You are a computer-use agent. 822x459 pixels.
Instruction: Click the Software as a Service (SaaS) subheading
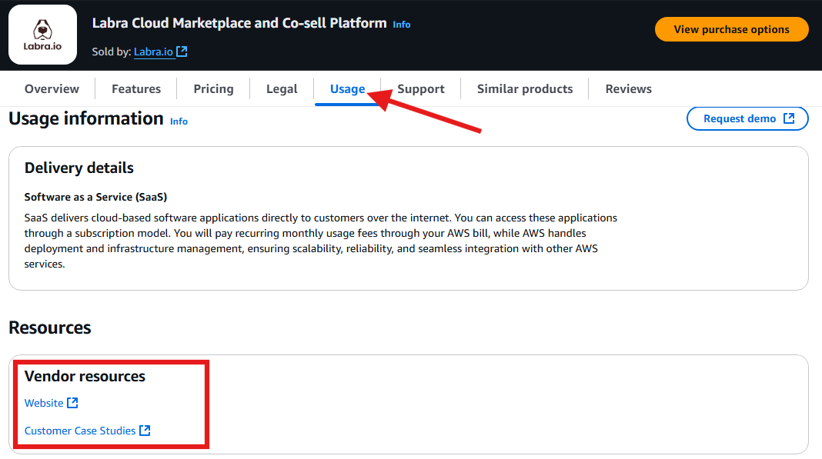96,197
